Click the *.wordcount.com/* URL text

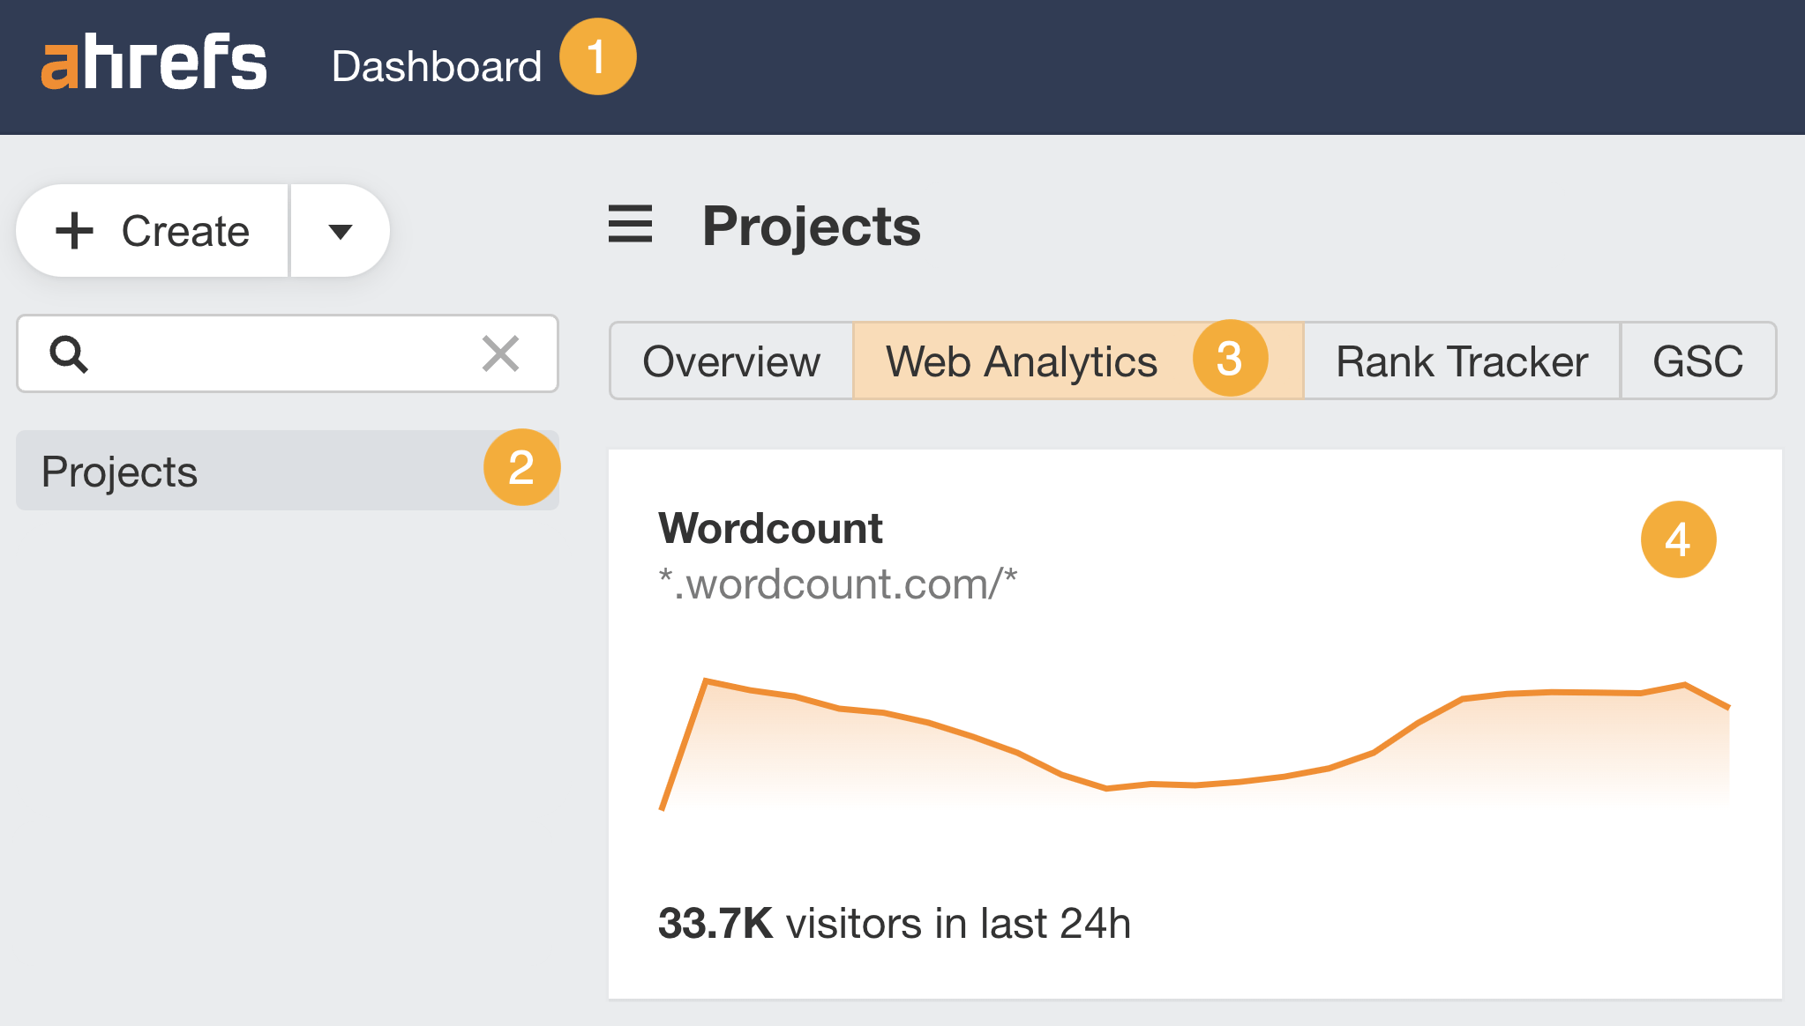coord(838,584)
